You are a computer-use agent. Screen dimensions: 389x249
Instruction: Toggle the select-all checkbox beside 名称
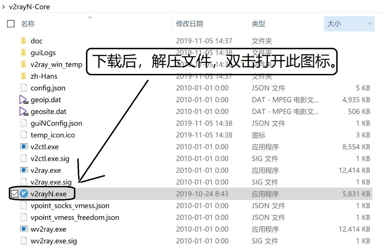pos(11,24)
